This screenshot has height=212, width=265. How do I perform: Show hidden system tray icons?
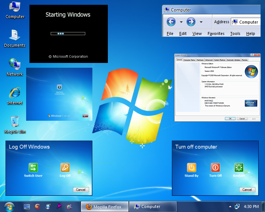(x=230, y=207)
